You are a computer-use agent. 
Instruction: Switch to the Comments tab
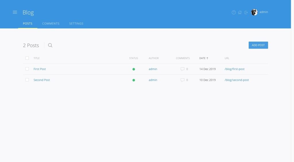click(x=51, y=23)
